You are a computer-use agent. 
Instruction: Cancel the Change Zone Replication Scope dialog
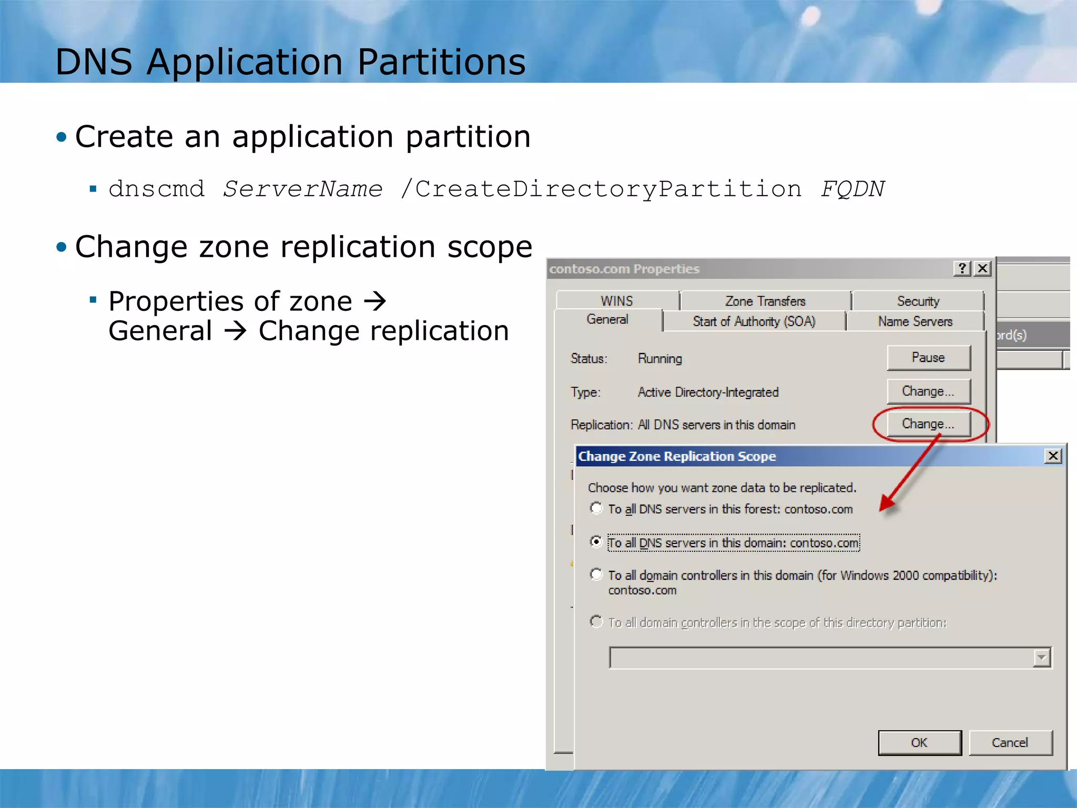[1010, 742]
